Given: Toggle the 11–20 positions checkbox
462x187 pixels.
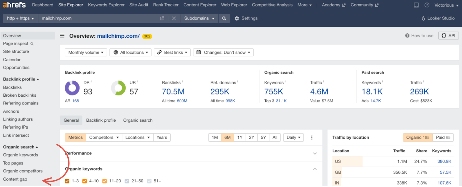Looking at the screenshot, I should pyautogui.click(x=105, y=181).
